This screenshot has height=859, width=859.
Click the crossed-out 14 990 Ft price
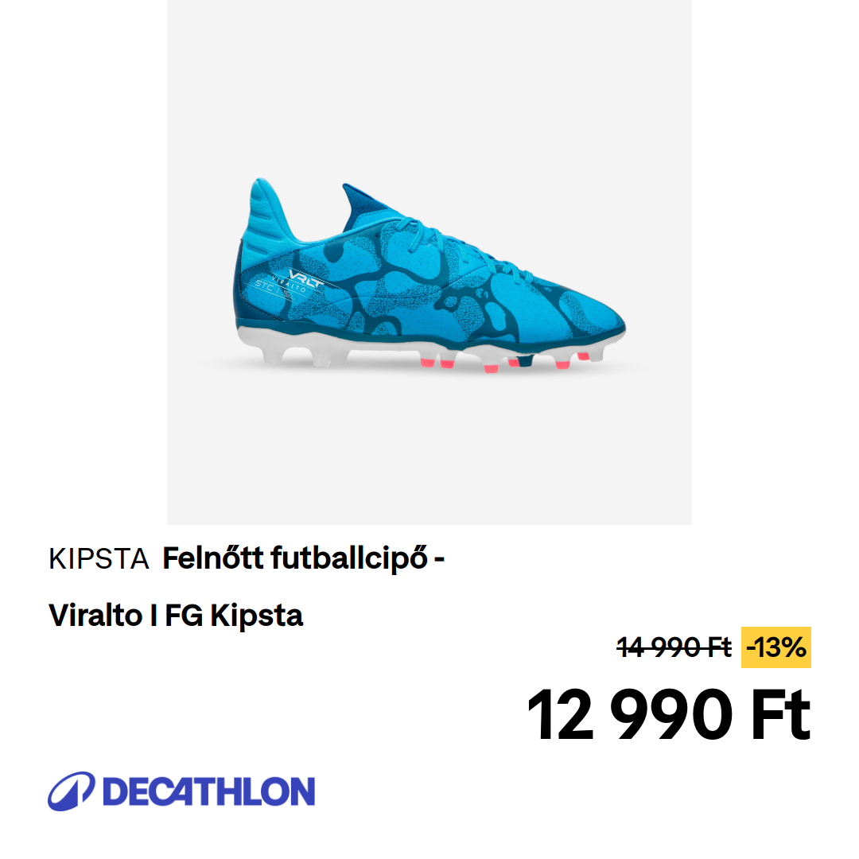(674, 647)
